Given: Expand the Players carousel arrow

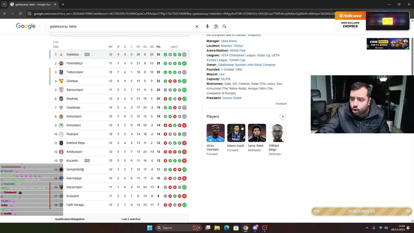Looking at the screenshot, I should (x=283, y=116).
